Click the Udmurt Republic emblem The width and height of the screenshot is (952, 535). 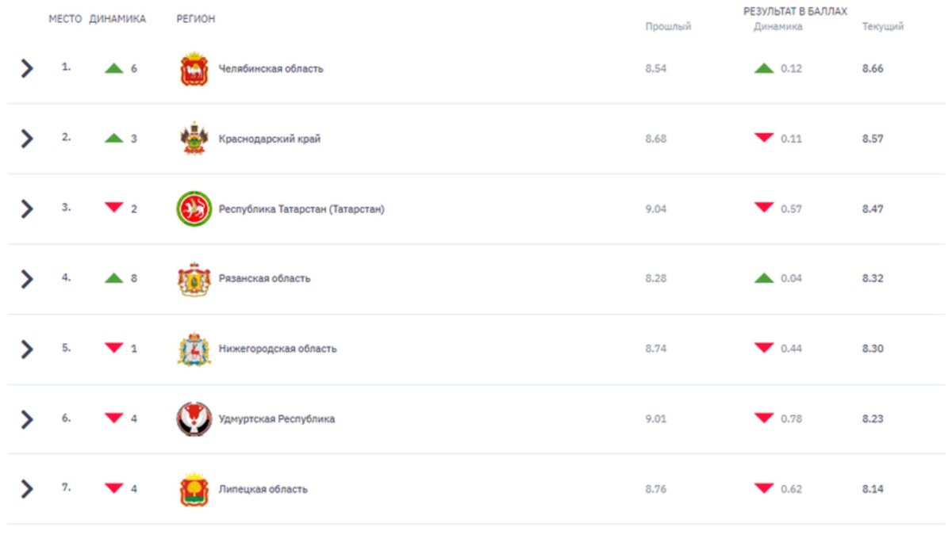[194, 419]
